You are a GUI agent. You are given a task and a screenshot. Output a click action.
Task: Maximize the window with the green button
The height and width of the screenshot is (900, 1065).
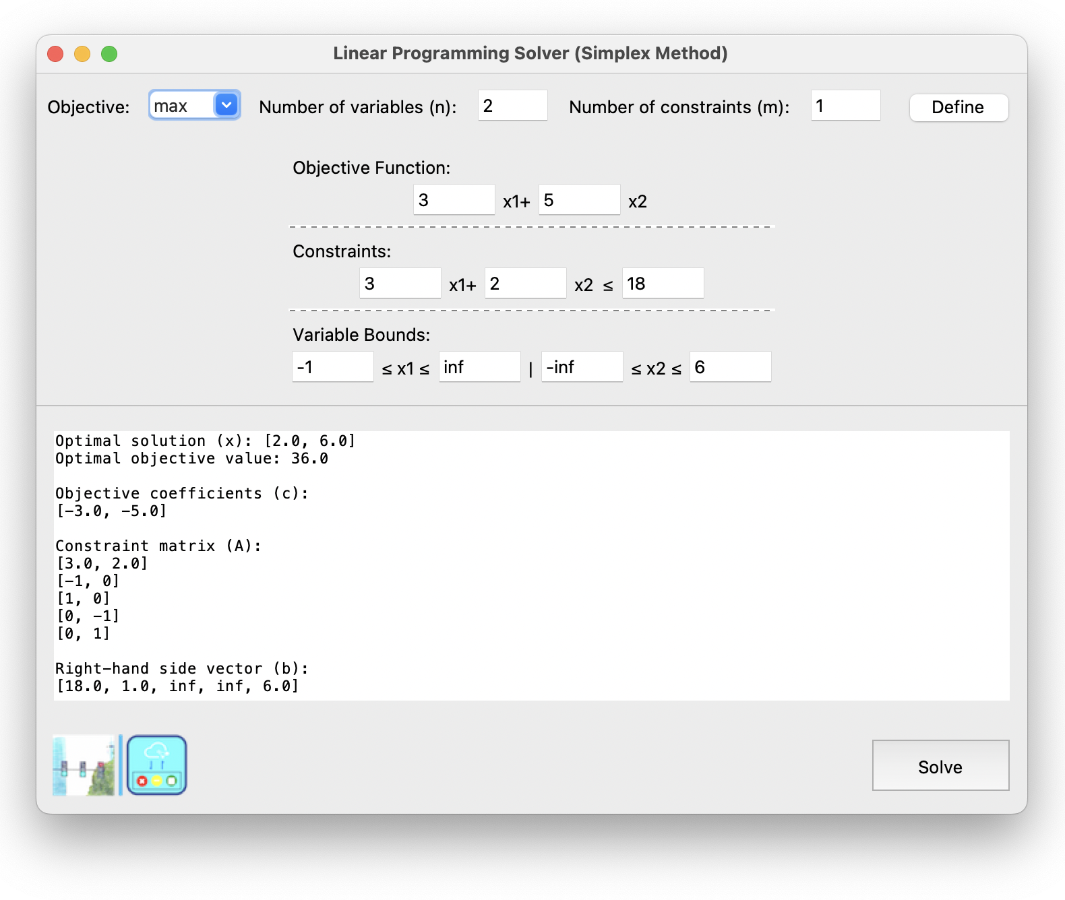(109, 54)
